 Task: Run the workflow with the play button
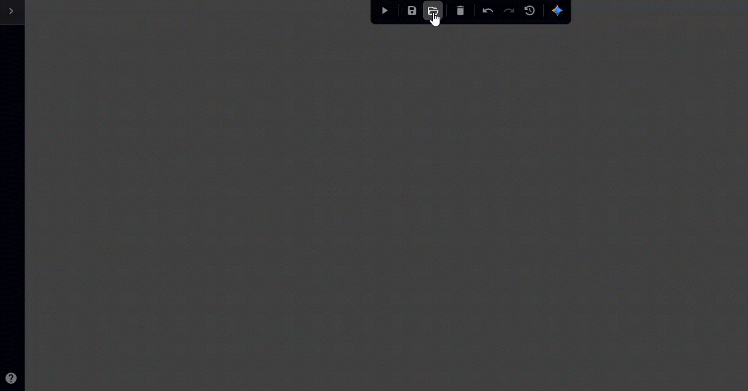tap(384, 10)
